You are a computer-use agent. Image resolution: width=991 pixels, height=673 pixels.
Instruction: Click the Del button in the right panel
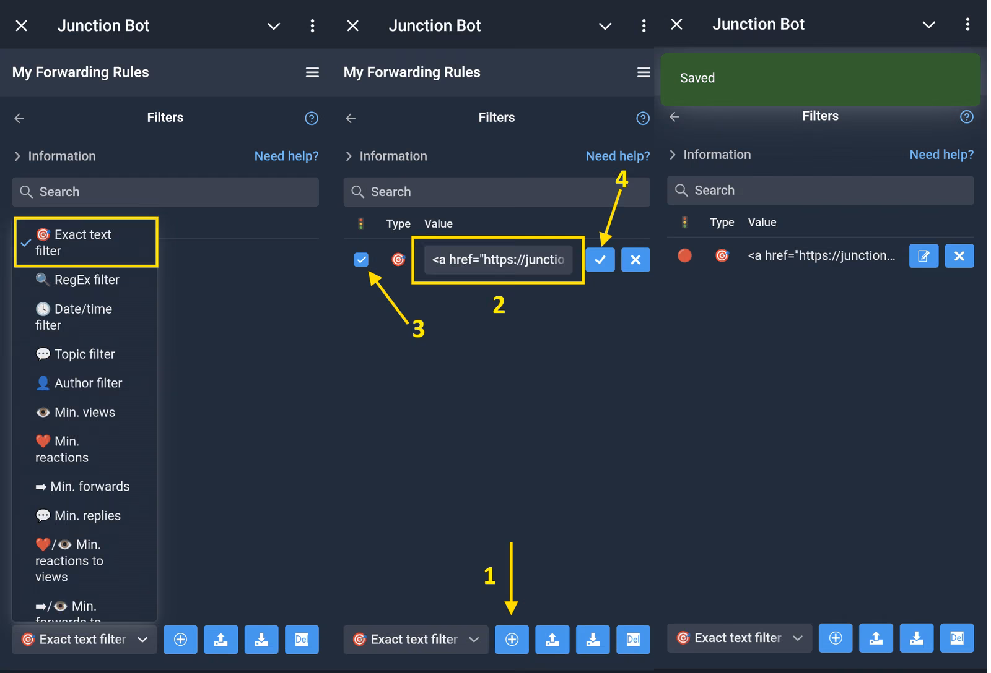(x=957, y=638)
